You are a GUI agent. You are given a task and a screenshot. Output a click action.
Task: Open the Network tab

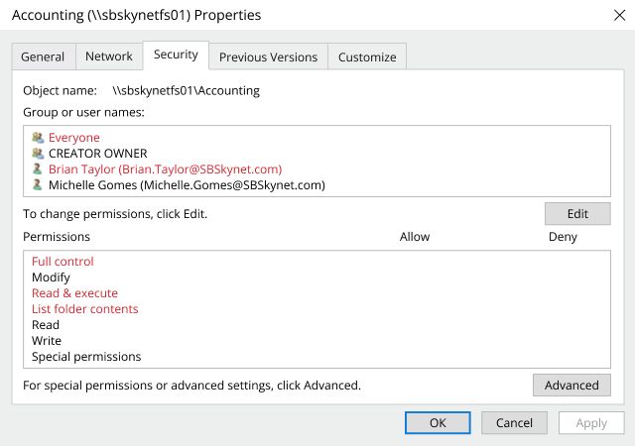click(x=109, y=56)
